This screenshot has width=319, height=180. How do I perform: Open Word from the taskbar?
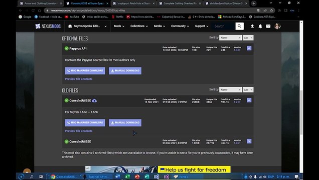pyautogui.click(x=117, y=177)
